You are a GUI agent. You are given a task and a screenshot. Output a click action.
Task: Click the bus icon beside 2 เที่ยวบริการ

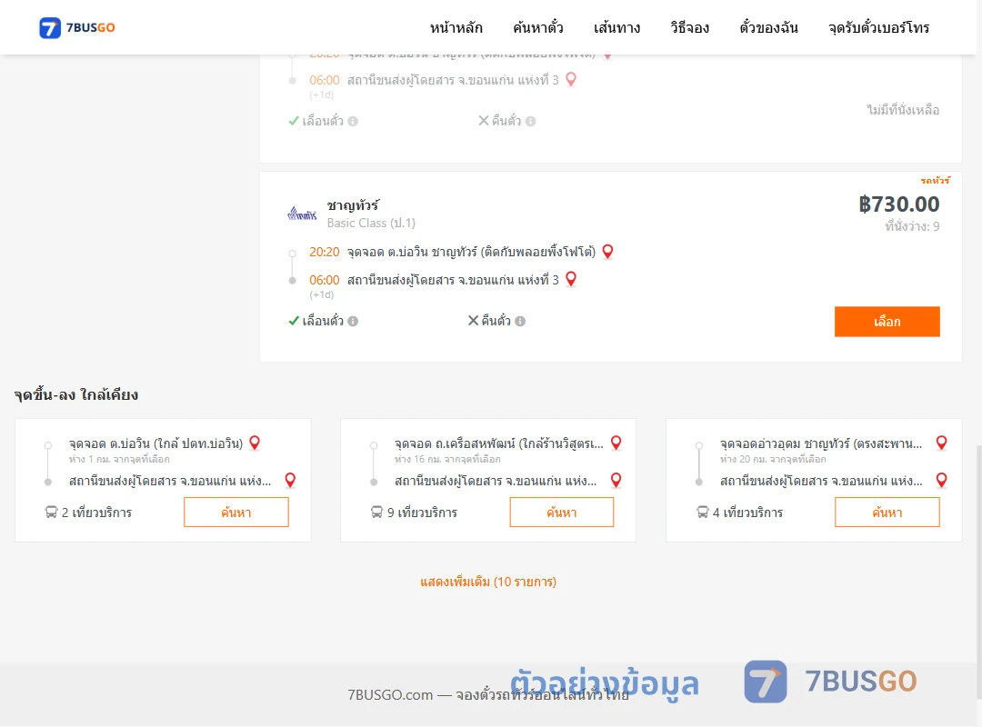51,513
